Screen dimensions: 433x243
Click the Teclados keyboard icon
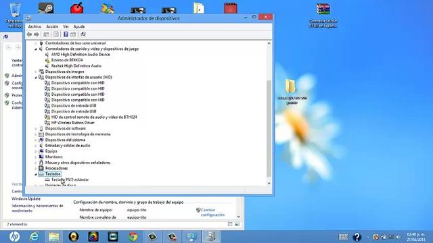pyautogui.click(x=41, y=174)
